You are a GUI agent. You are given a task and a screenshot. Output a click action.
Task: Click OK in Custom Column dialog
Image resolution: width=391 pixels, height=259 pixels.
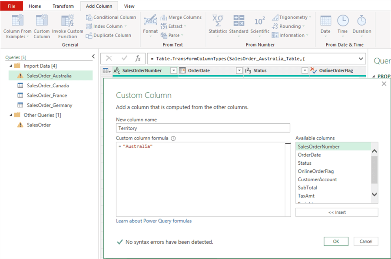pyautogui.click(x=336, y=241)
